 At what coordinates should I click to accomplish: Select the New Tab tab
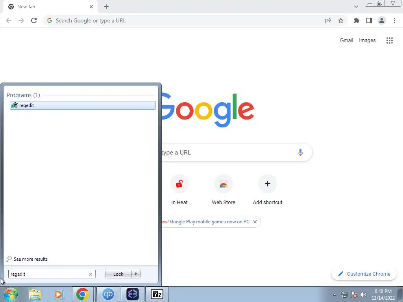click(x=50, y=7)
